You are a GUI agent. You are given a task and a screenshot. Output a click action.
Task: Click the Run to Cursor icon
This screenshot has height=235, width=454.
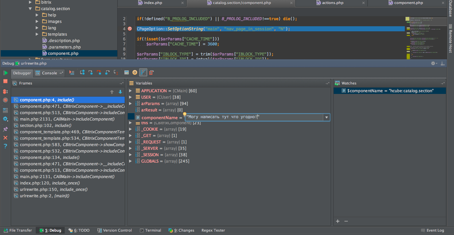tap(116, 73)
